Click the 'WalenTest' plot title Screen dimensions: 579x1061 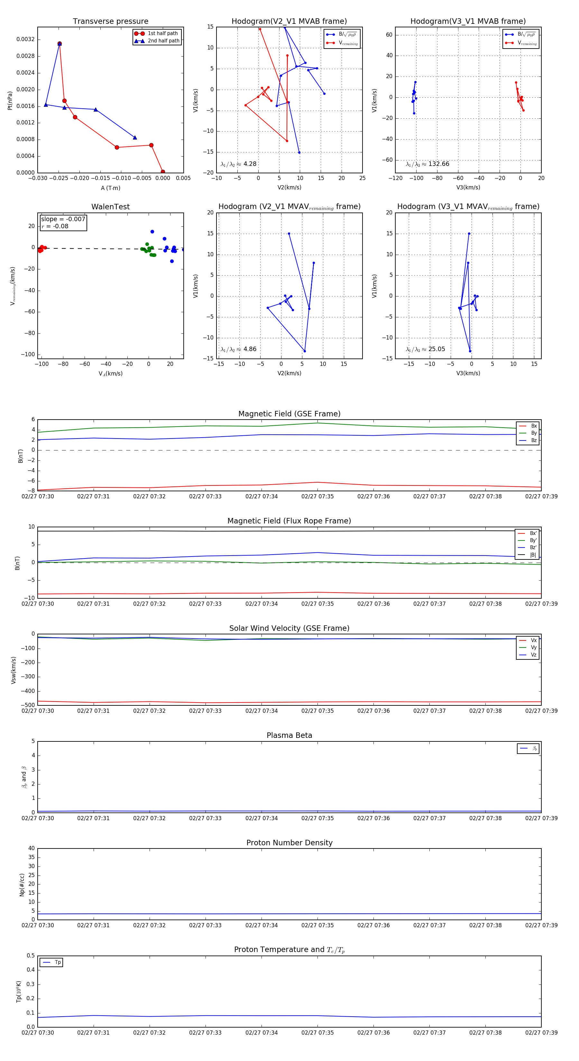click(110, 207)
